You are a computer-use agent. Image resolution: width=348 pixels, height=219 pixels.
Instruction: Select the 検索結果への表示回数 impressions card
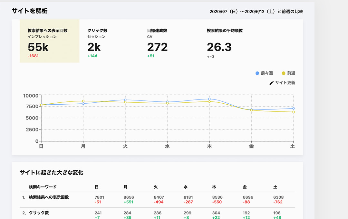pyautogui.click(x=49, y=41)
